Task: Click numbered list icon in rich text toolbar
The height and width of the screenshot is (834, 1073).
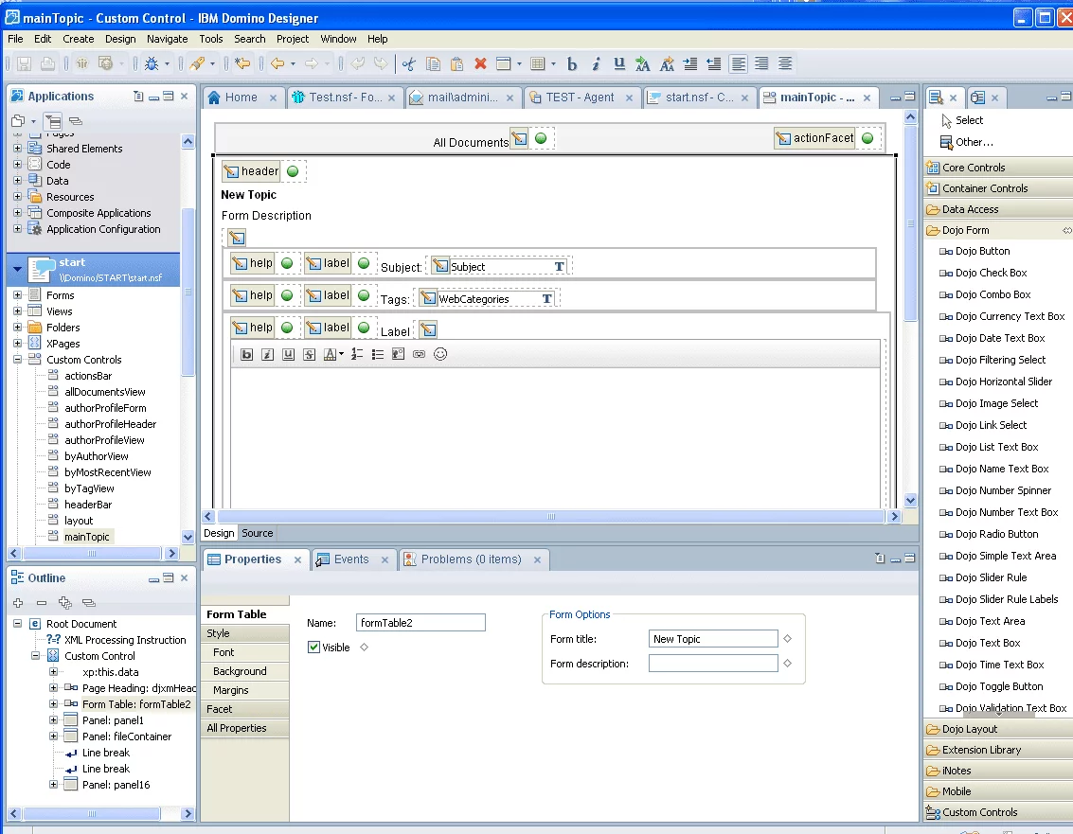Action: pyautogui.click(x=357, y=354)
